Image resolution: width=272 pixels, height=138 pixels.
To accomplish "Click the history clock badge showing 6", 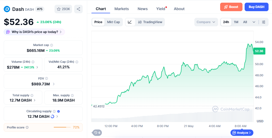I will point(97,133).
